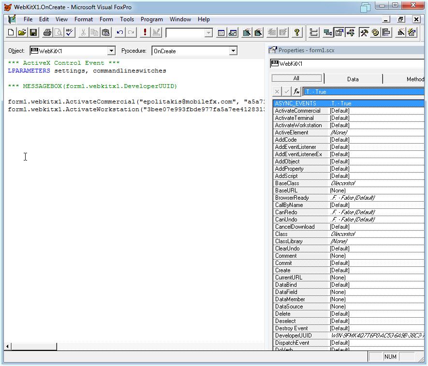Open the View menu
The height and width of the screenshot is (366, 428).
[x=61, y=19]
